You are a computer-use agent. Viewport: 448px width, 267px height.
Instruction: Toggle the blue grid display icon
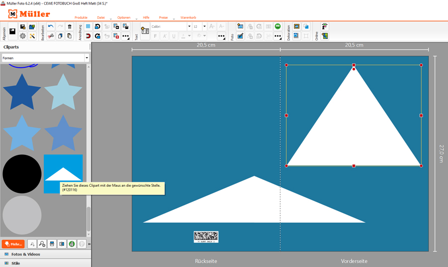pyautogui.click(x=88, y=26)
